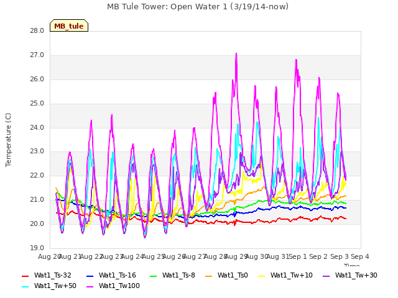Click the Aug 31 x-axis date label
The image size is (398, 298).
pyautogui.click(x=277, y=256)
